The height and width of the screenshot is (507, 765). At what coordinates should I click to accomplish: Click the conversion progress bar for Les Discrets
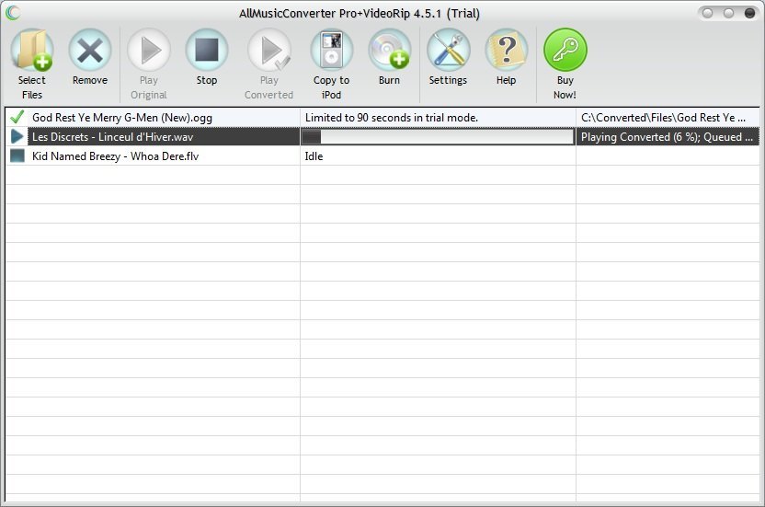[438, 137]
